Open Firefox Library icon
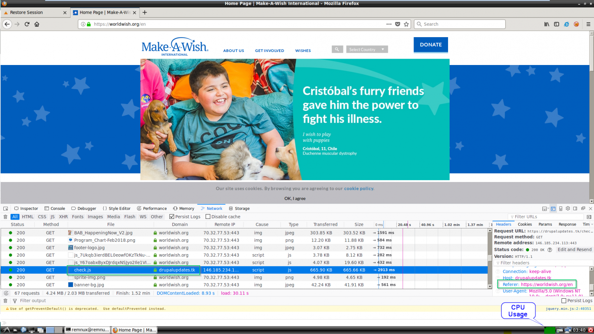 click(546, 24)
